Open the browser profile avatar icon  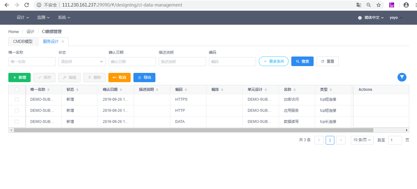click(406, 5)
